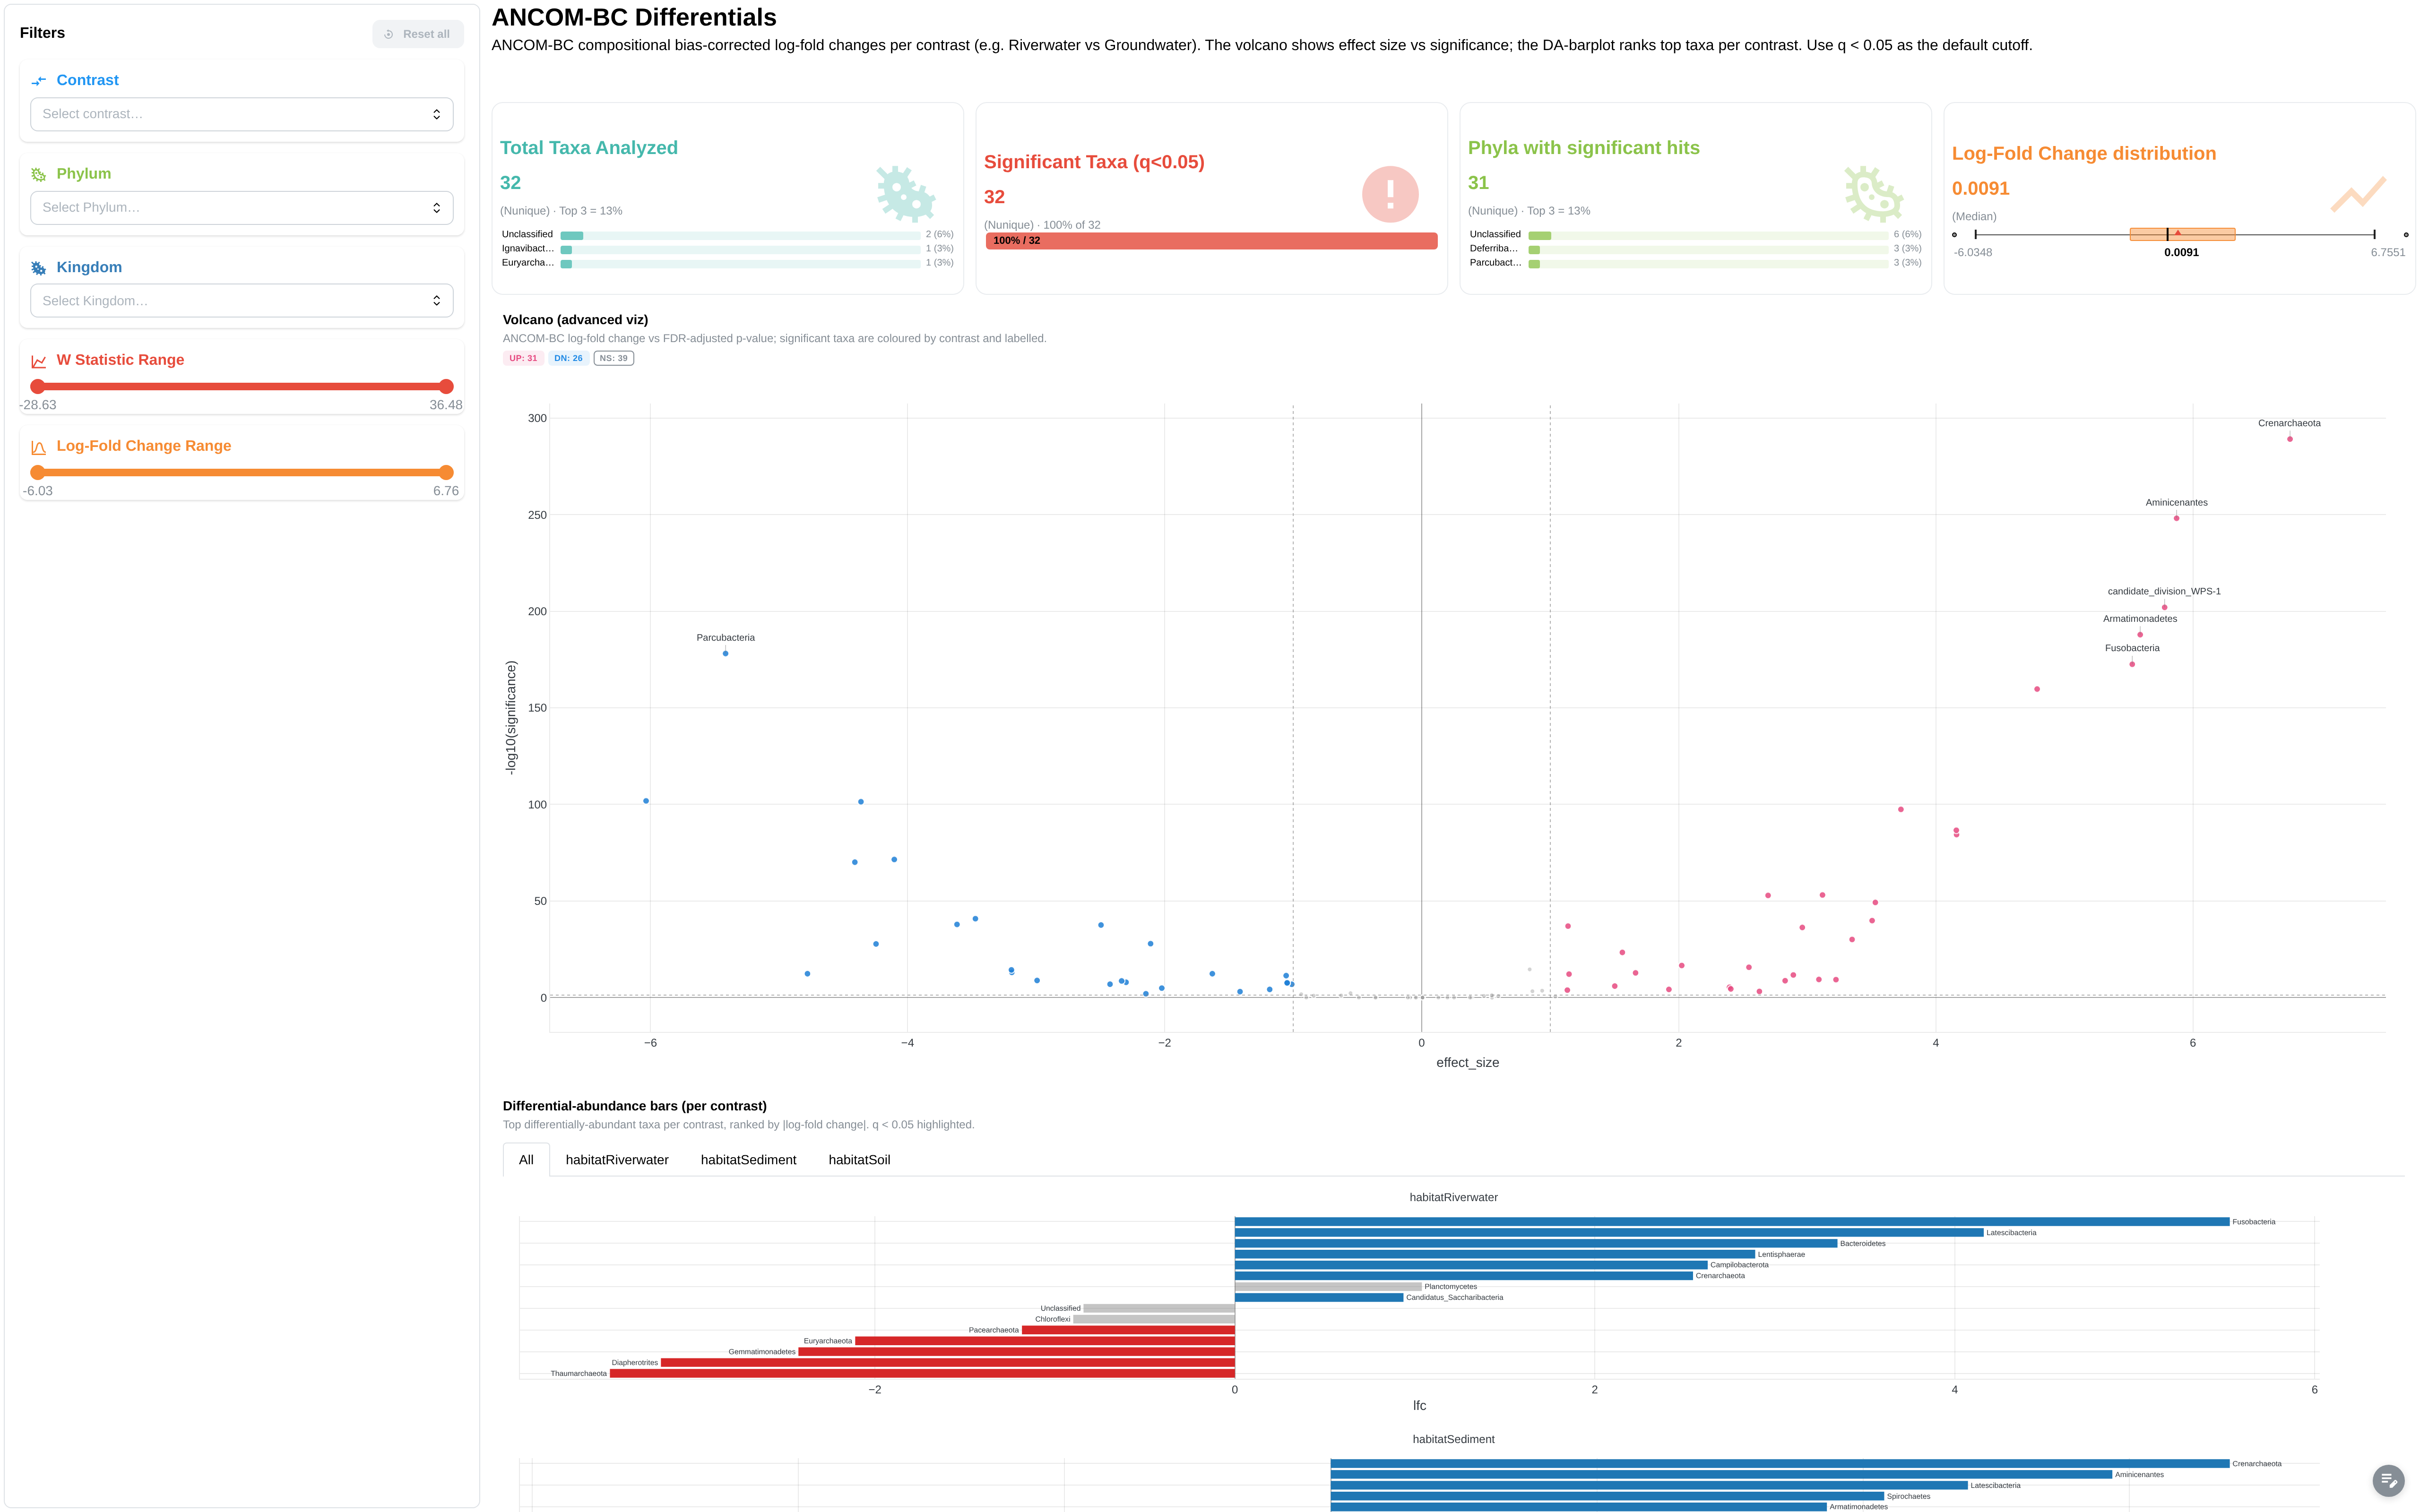This screenshot has width=2420, height=1512.
Task: Click the Latescibacteria bar in habitatRiverwater chart
Action: (1609, 1233)
